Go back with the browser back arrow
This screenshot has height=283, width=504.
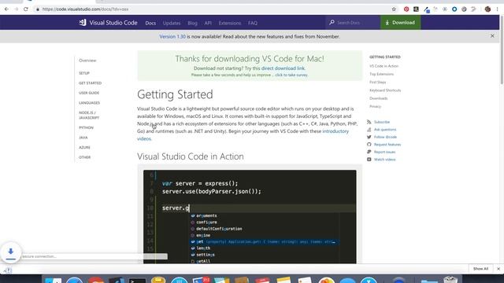(7, 9)
